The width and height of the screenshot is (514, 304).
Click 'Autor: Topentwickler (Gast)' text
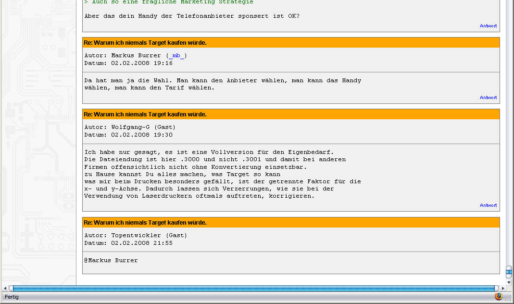136,236
